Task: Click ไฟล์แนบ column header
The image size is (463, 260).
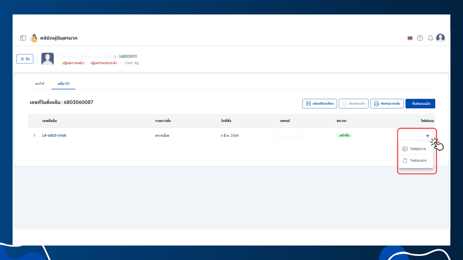Action: pos(427,121)
